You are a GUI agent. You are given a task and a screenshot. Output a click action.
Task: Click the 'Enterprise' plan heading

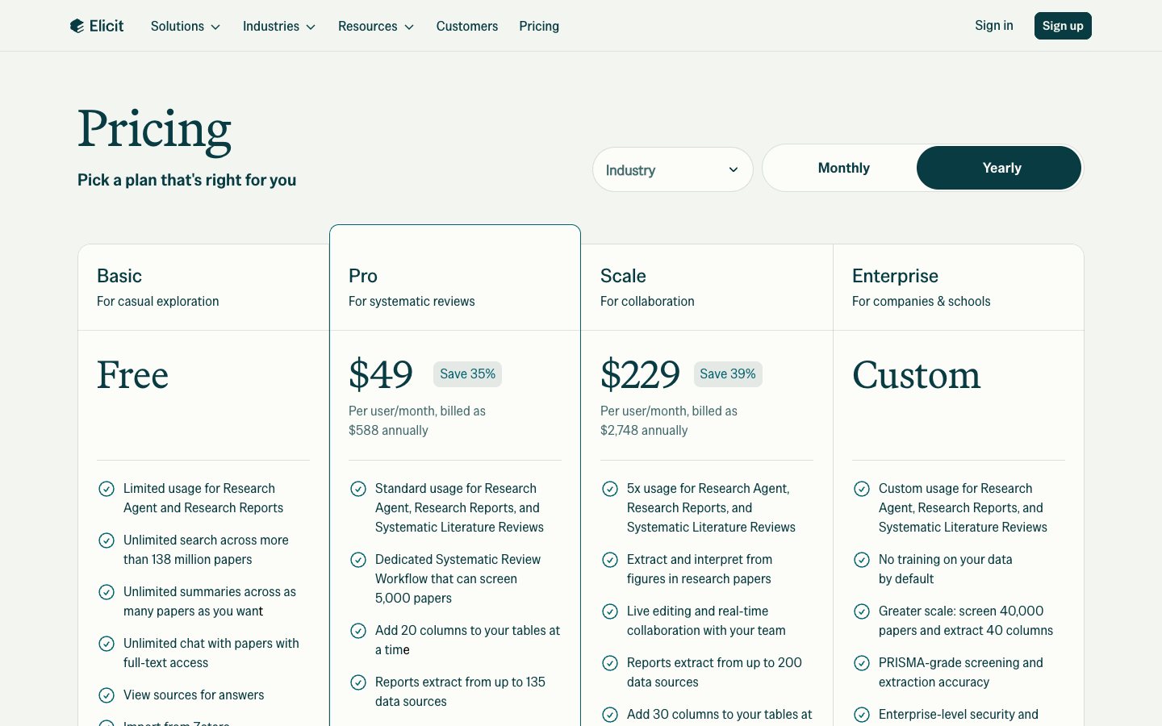point(895,276)
